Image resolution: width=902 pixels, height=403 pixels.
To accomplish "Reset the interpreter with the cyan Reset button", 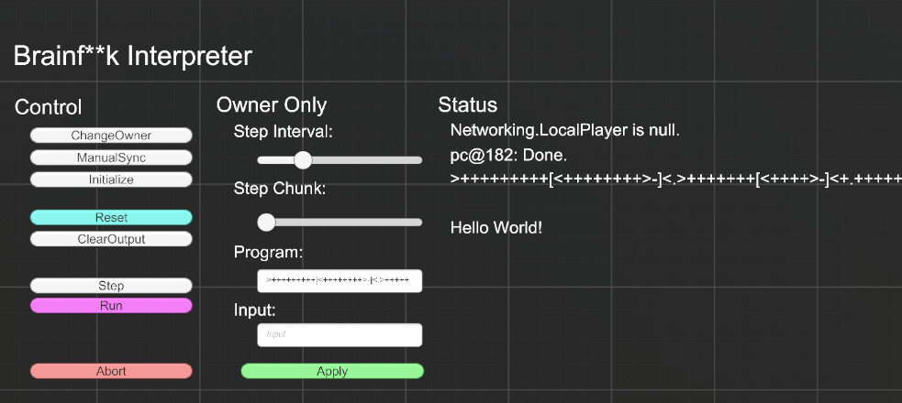I will point(111,218).
